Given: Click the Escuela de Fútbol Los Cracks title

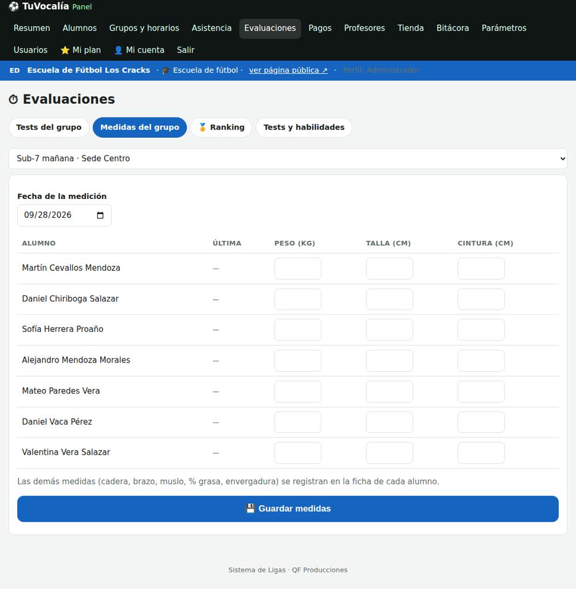Looking at the screenshot, I should pos(89,70).
